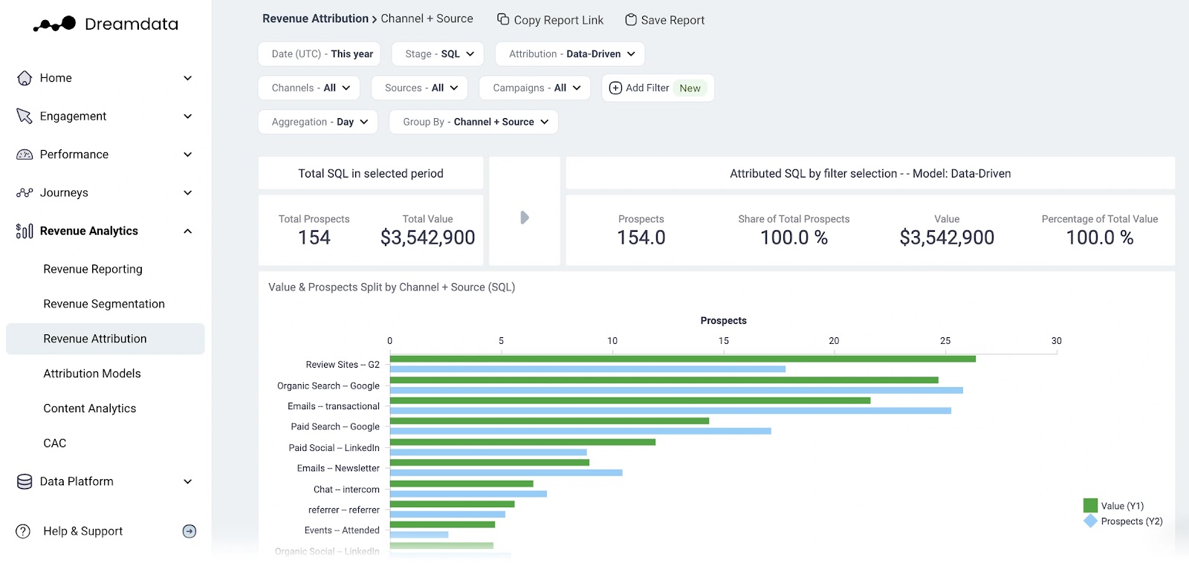Click the Review Sites G2 green bar

click(x=682, y=359)
